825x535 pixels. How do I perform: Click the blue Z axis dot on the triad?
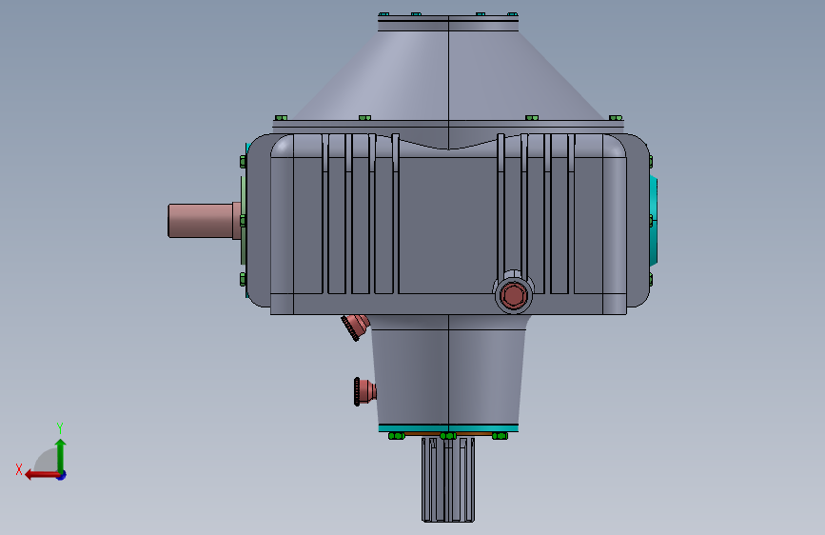click(62, 475)
